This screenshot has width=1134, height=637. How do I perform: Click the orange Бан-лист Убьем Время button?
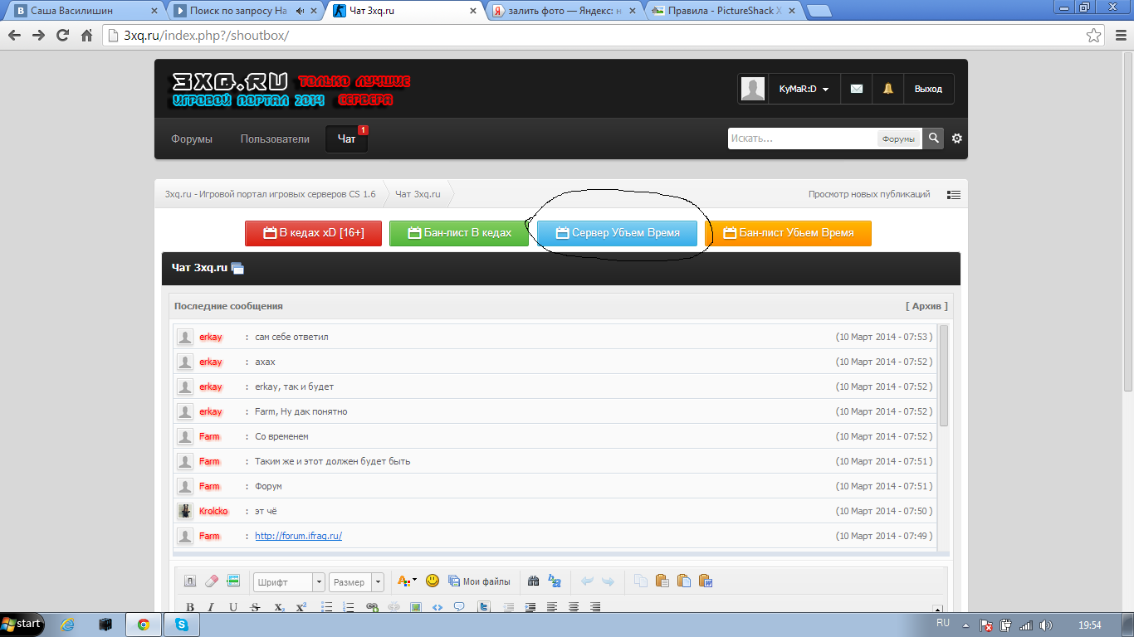coord(788,233)
